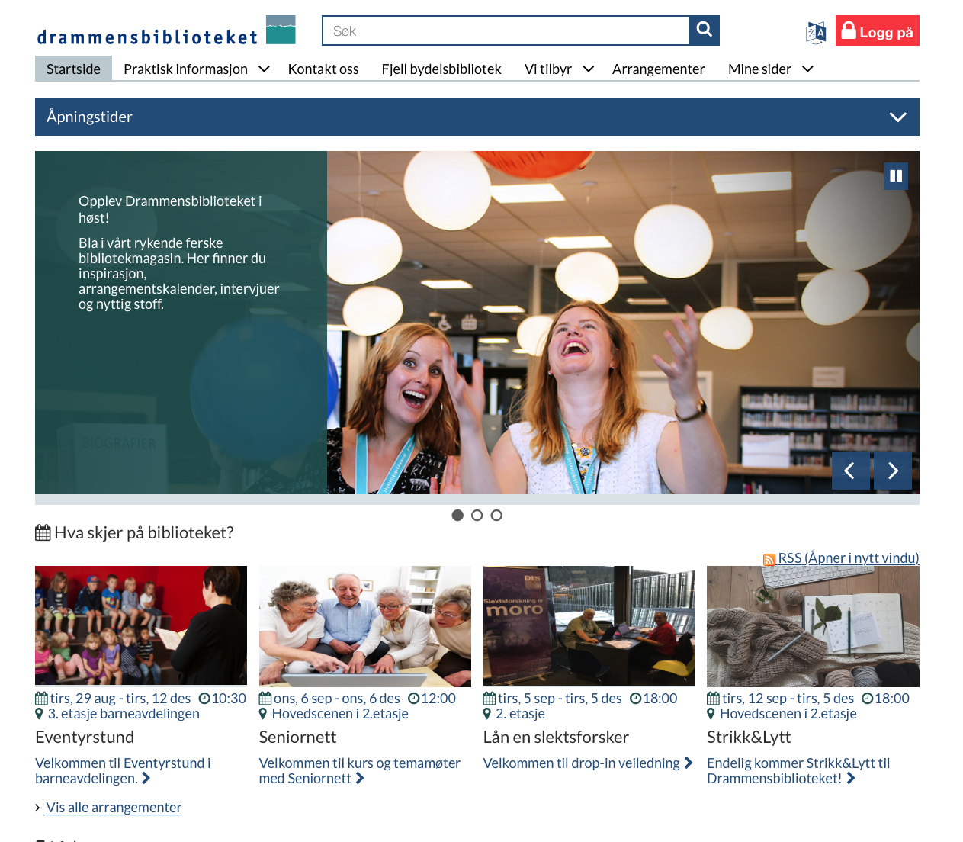This screenshot has height=842, width=963.
Task: Advance to next carousel slide
Action: [892, 471]
